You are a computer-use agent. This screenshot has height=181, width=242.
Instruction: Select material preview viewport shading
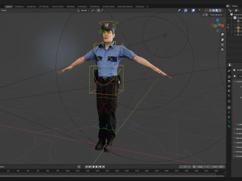click(217, 11)
